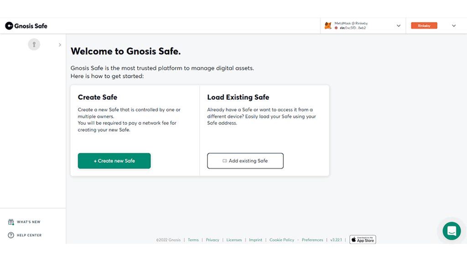The height and width of the screenshot is (262, 467).
Task: Open the green chat support bubble
Action: (x=451, y=231)
